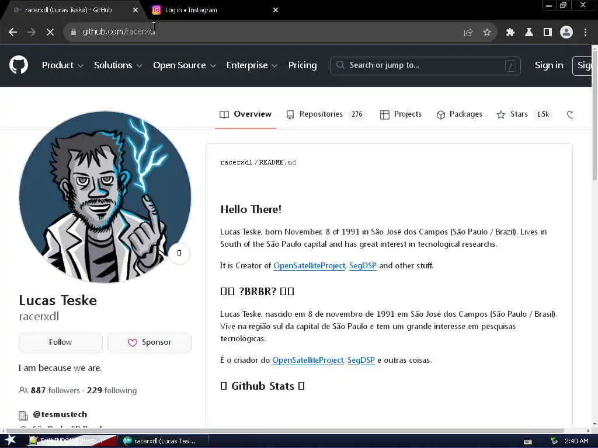The width and height of the screenshot is (598, 448).
Task: Click the README.md file link
Action: 277,162
